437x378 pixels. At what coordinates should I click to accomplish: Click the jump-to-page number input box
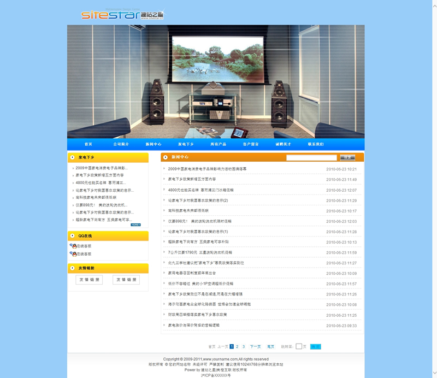[299, 346]
